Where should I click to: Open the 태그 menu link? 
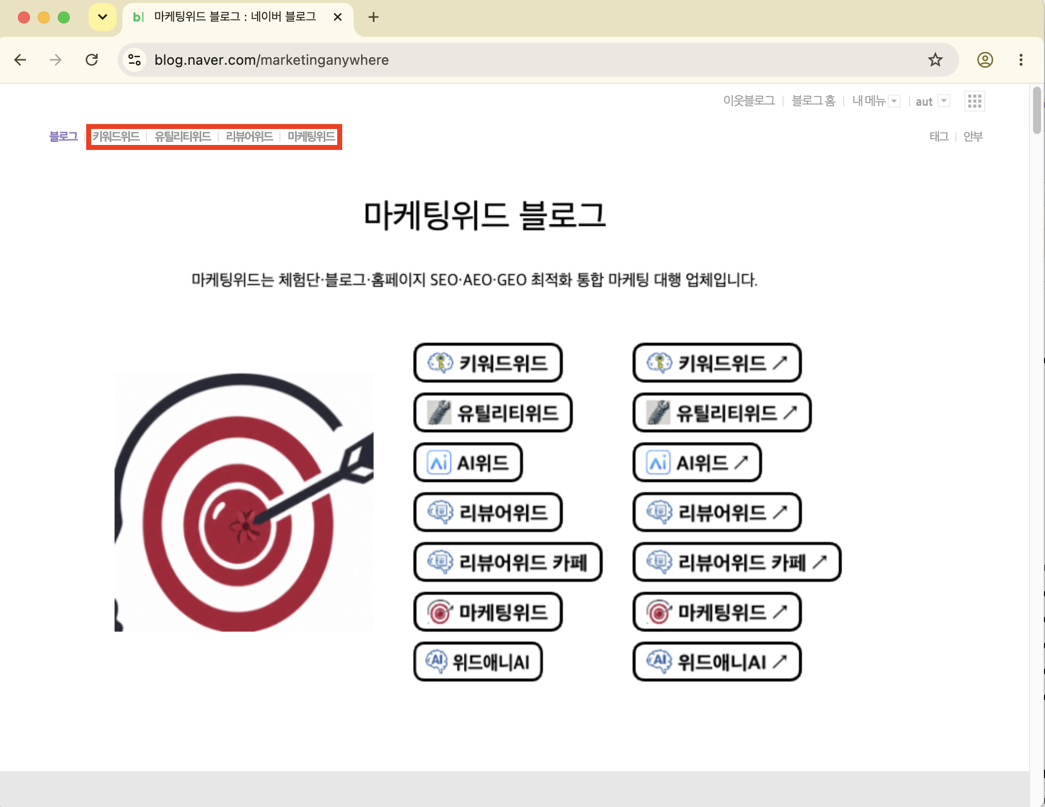939,136
